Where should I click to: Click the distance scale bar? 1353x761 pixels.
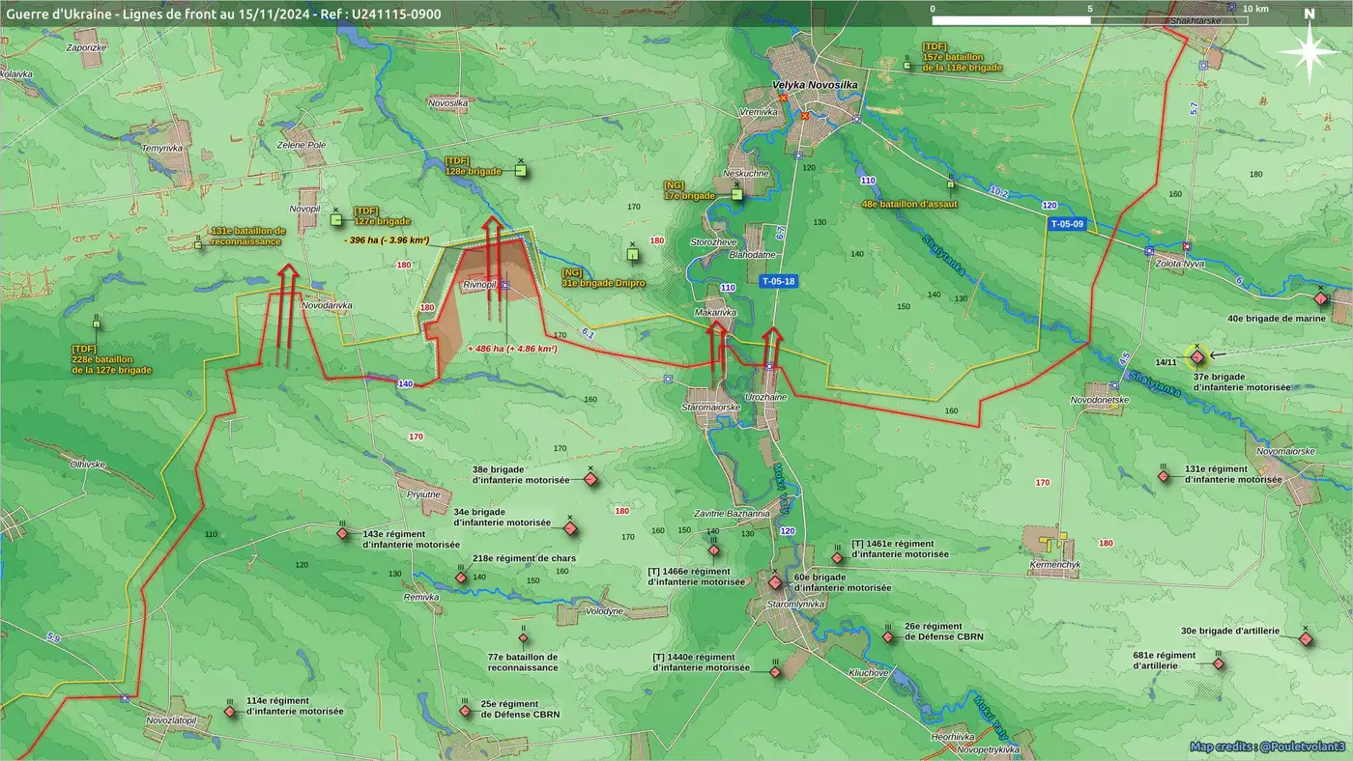click(x=1090, y=20)
